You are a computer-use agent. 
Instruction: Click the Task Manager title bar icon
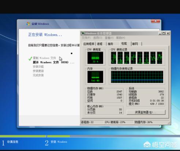(x=83, y=33)
